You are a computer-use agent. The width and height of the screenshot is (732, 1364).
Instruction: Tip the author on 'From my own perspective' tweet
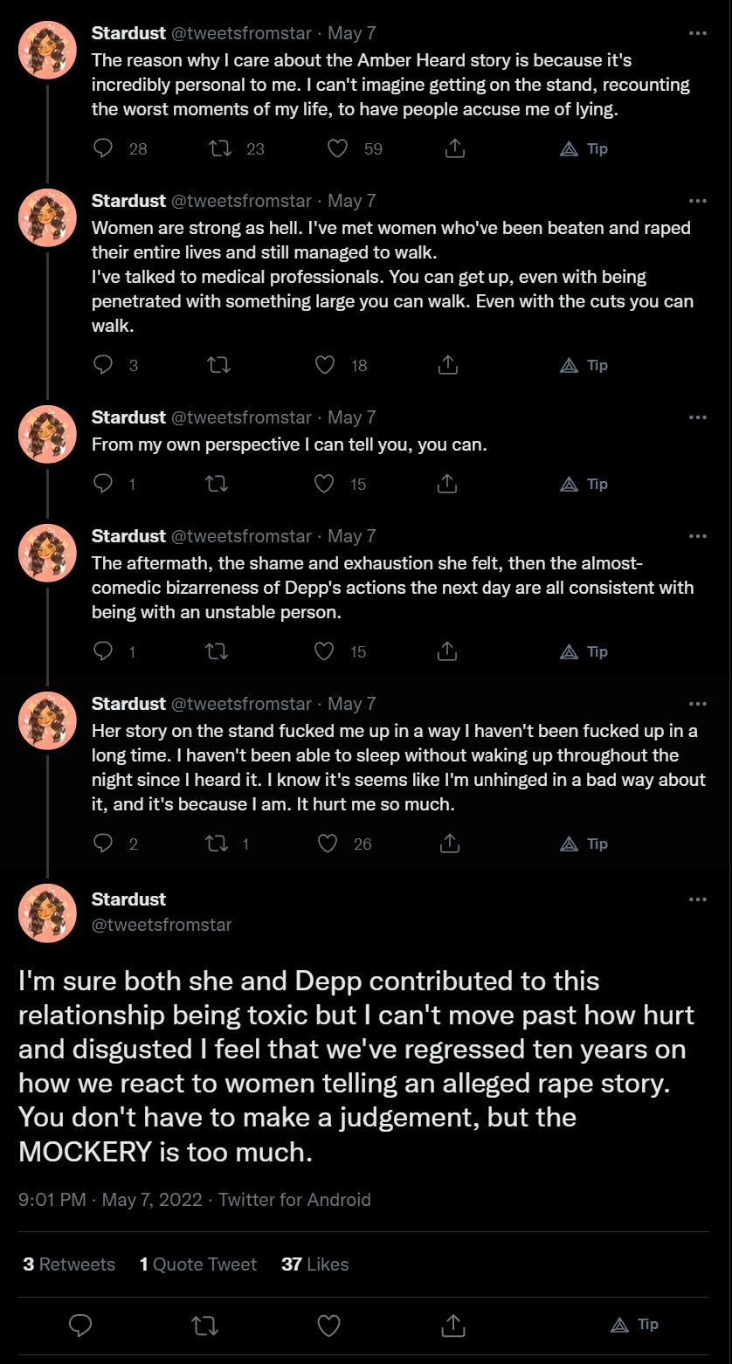coord(584,484)
